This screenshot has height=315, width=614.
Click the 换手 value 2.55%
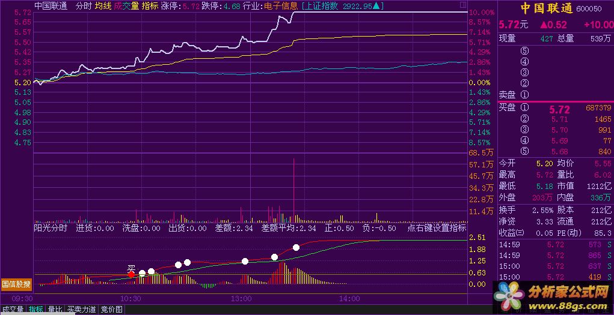coord(542,210)
